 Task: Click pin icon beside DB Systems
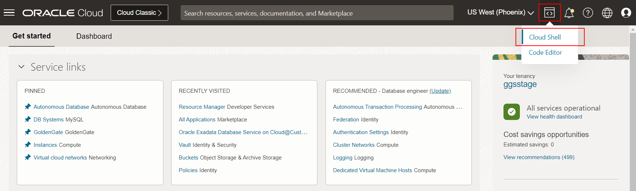click(x=28, y=119)
